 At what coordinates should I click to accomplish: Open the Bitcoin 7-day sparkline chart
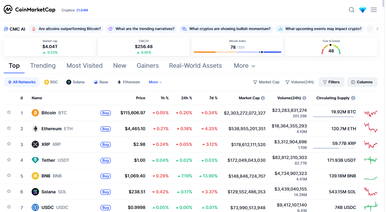(x=371, y=113)
